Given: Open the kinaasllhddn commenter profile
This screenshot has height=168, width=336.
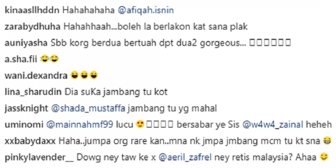Looking at the screenshot, I should pos(32,11).
